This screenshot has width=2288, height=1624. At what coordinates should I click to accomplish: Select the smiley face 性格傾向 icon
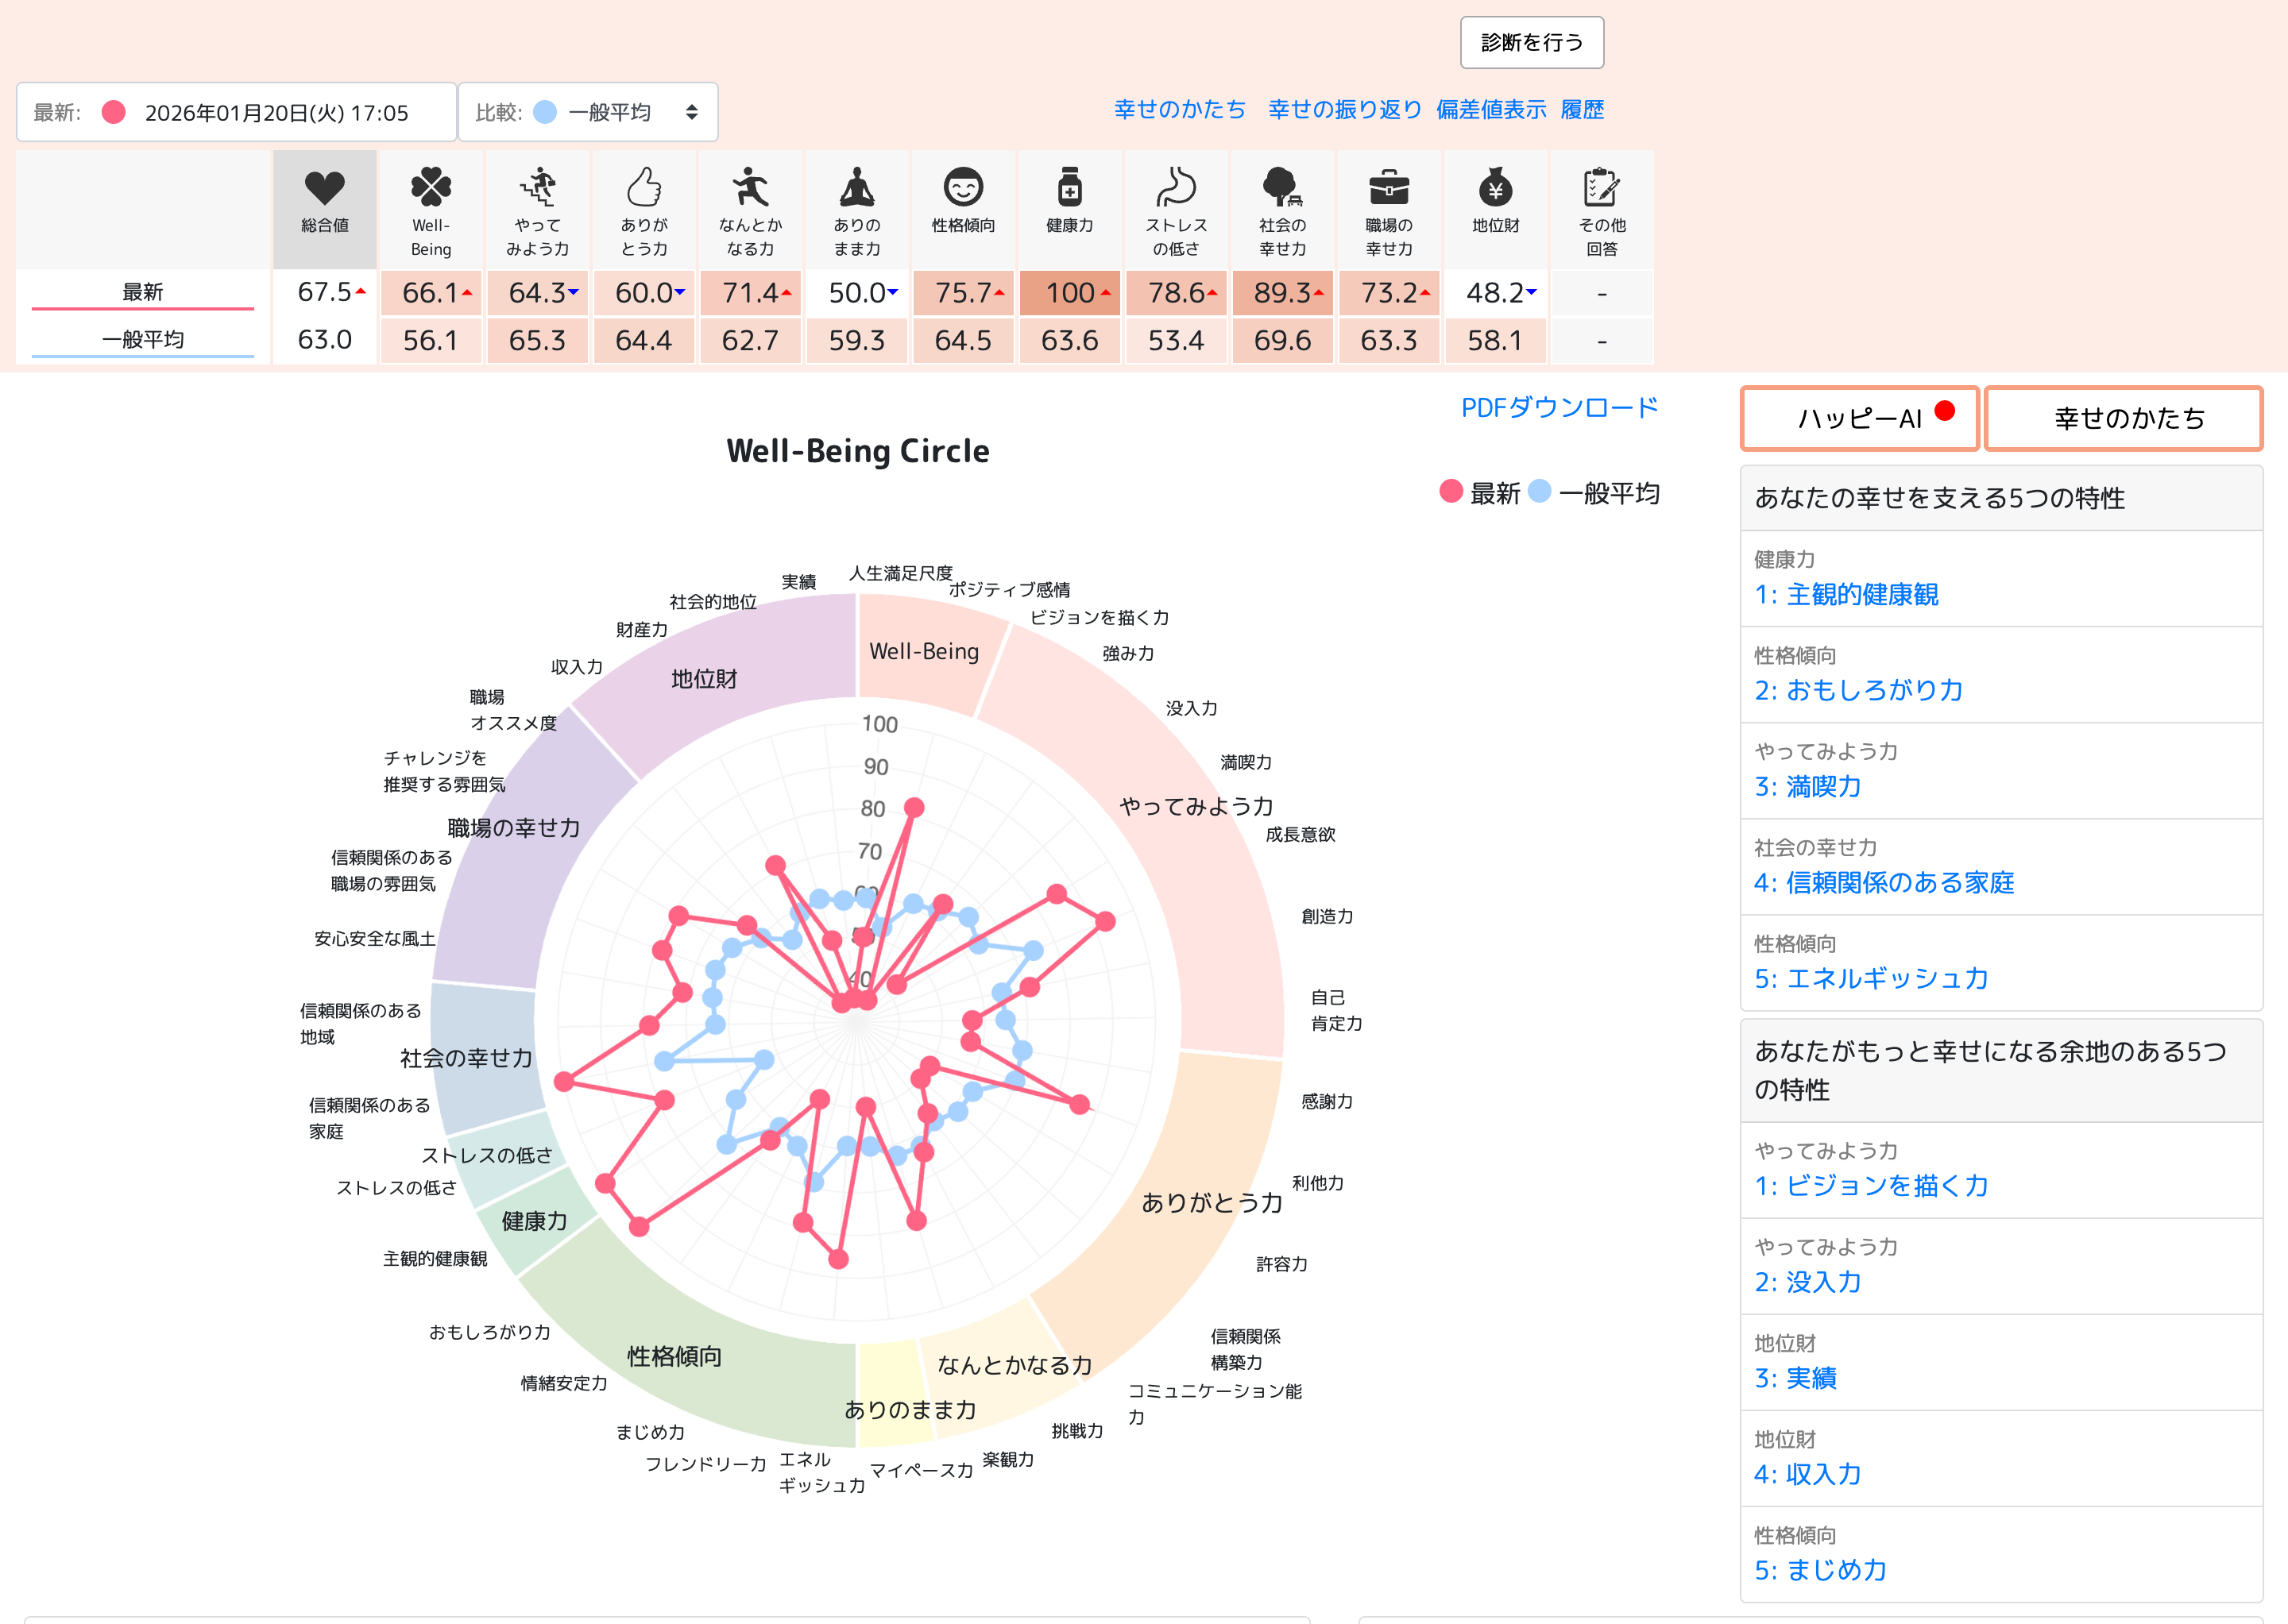pyautogui.click(x=962, y=187)
